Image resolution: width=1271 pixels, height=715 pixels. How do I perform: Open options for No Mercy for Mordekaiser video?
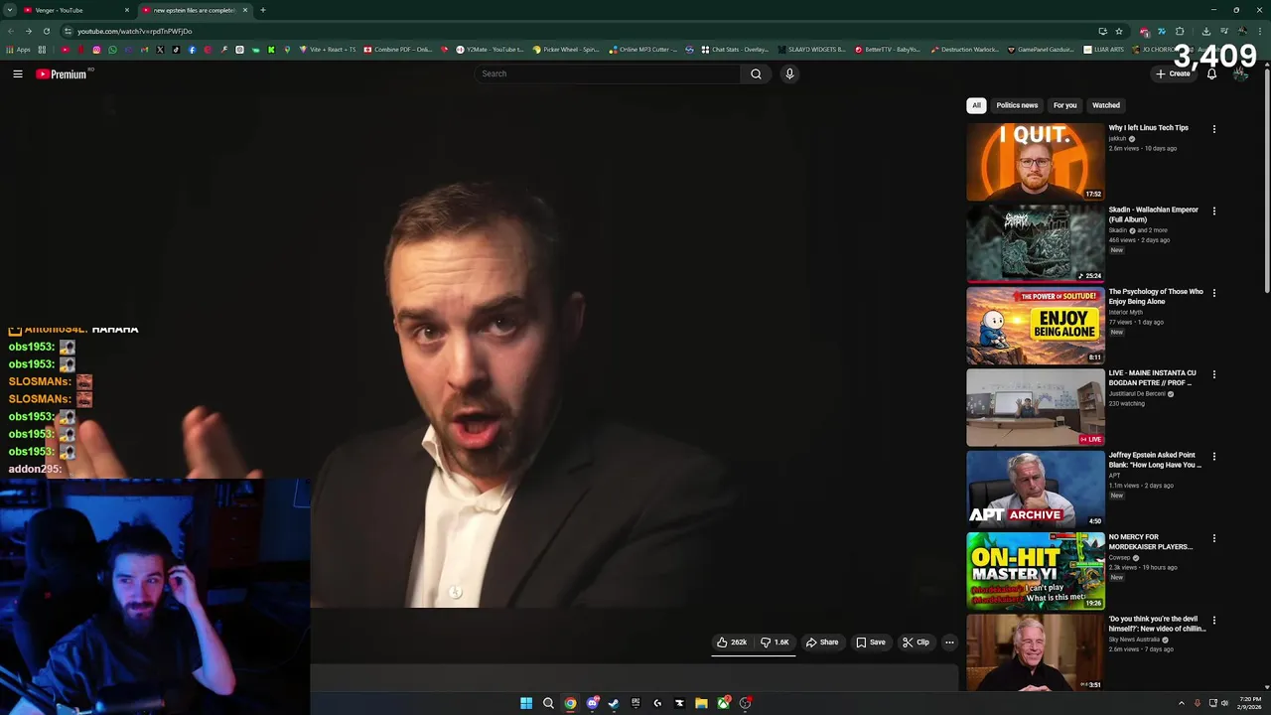coord(1213,538)
